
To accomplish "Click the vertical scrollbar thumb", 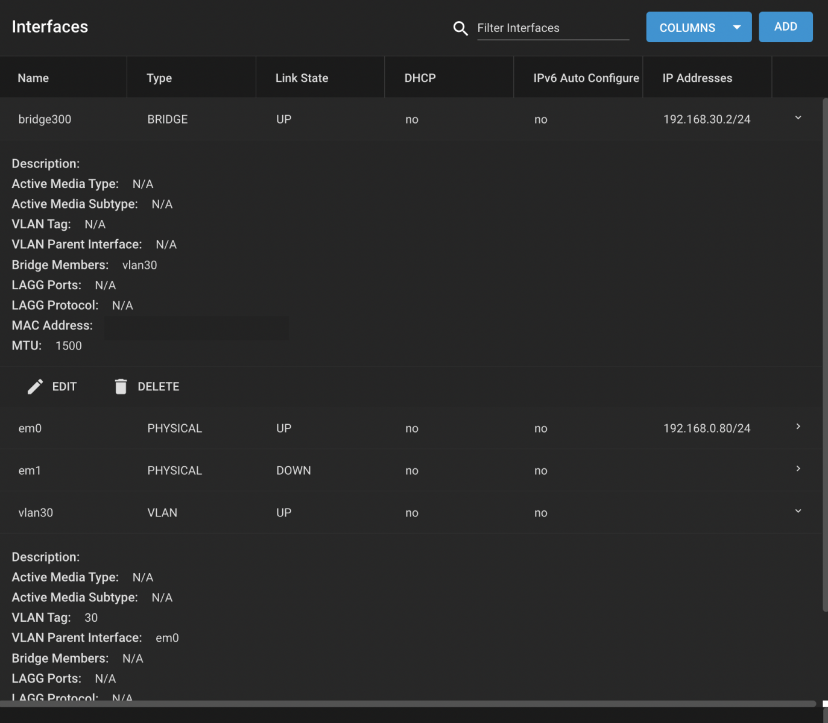I will coord(825,354).
